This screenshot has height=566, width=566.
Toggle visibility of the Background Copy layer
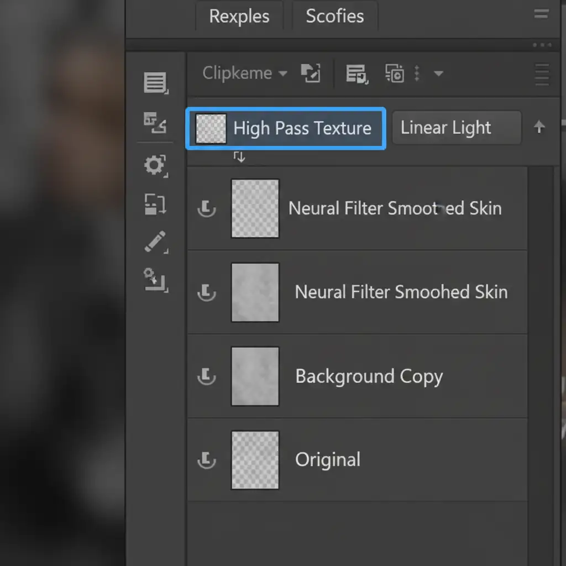[x=207, y=376]
